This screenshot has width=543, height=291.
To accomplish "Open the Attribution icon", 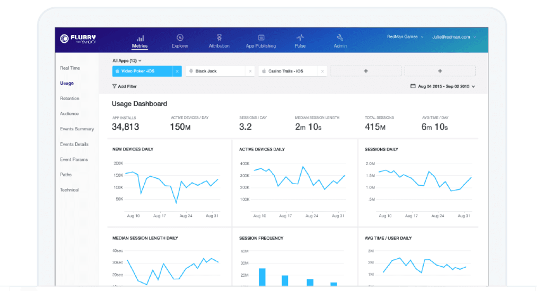I will coord(219,38).
